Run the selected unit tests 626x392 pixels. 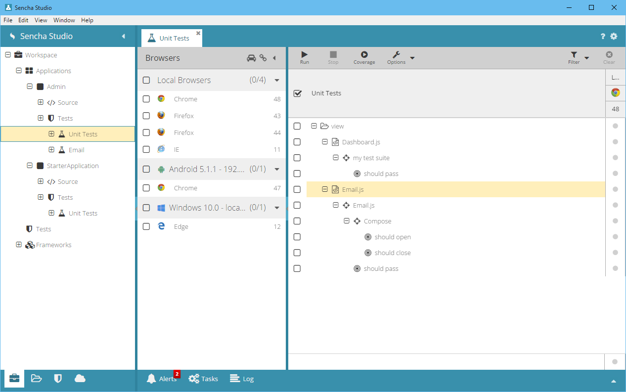coord(305,57)
